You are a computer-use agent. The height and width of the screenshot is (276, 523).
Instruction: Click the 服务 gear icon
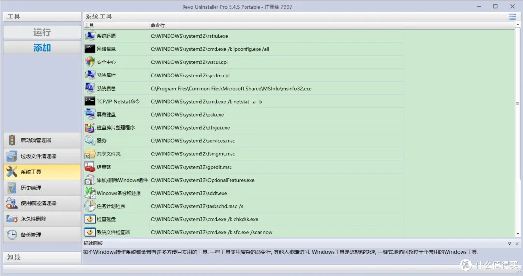(x=90, y=140)
